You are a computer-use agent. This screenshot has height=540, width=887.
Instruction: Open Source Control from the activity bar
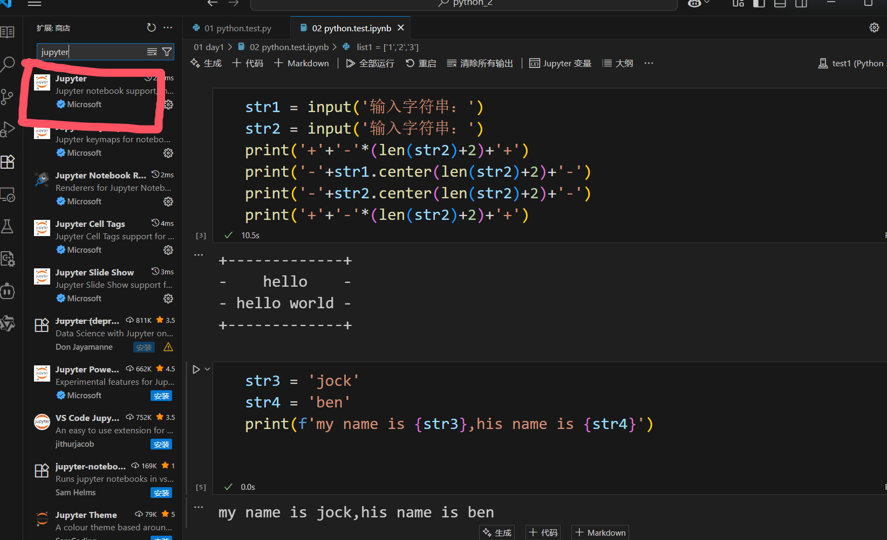click(8, 96)
